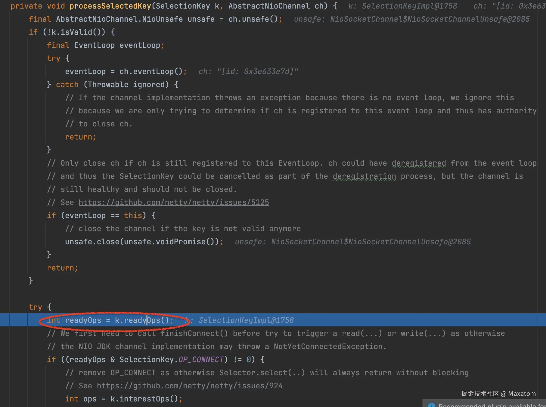Screen dimensions: 546x407
Task: Click the inline hint ch: "[id: 0x3e633e7d]"
Action: pyautogui.click(x=248, y=72)
